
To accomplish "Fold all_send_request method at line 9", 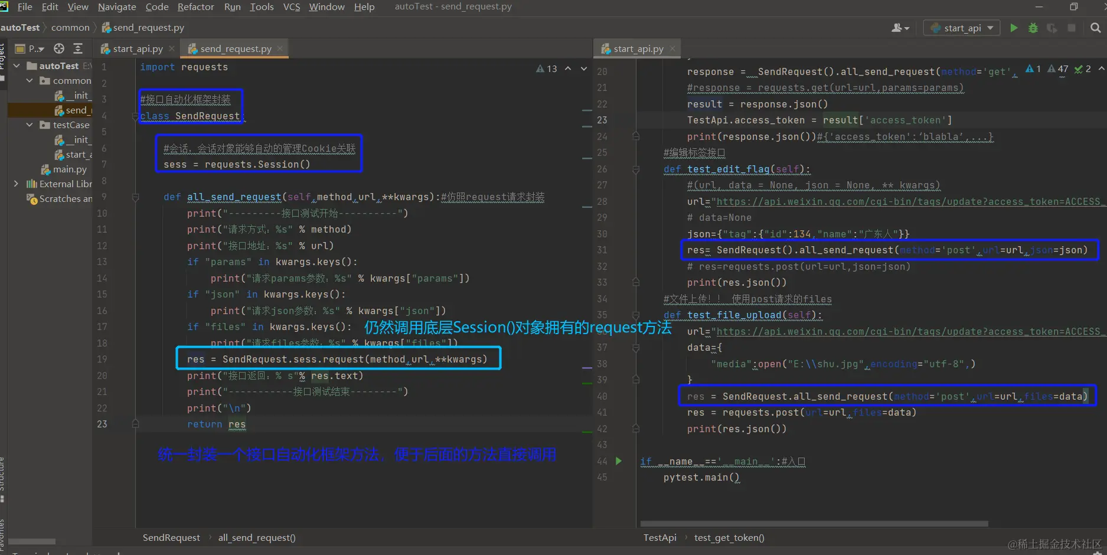I will coord(135,197).
